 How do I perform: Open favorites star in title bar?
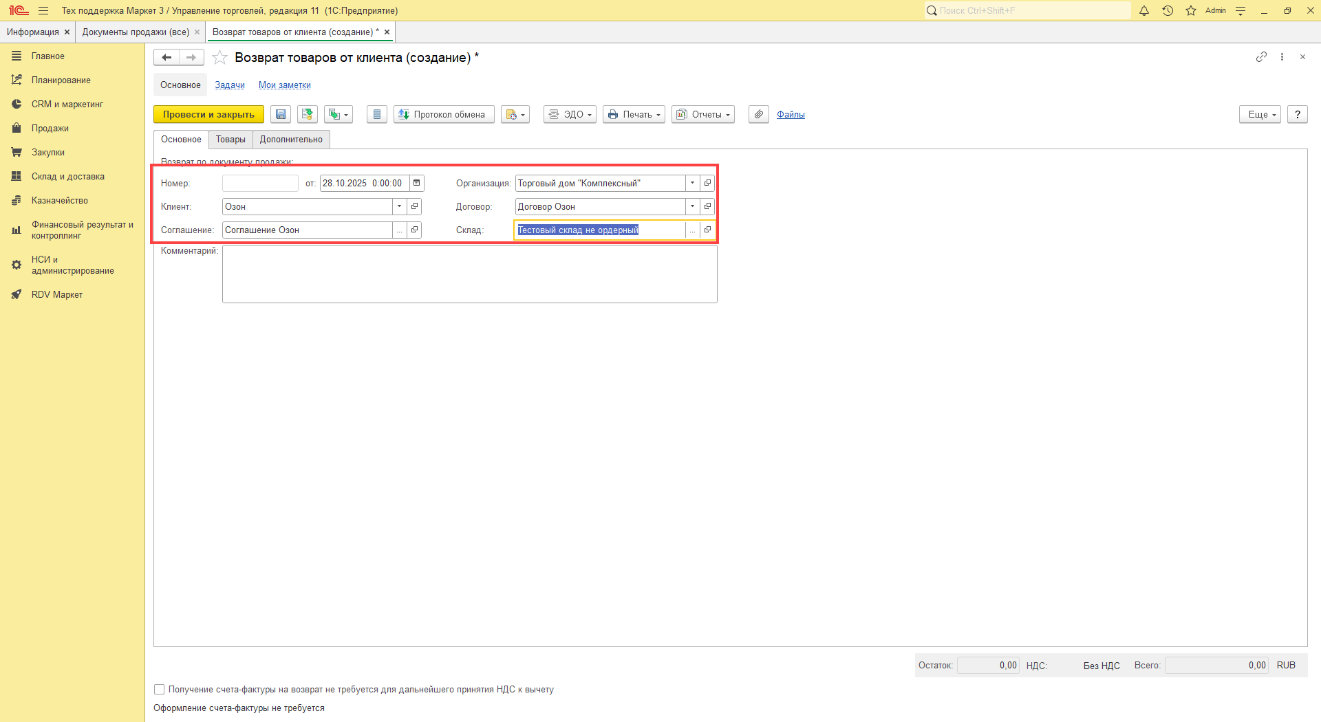(x=1191, y=10)
